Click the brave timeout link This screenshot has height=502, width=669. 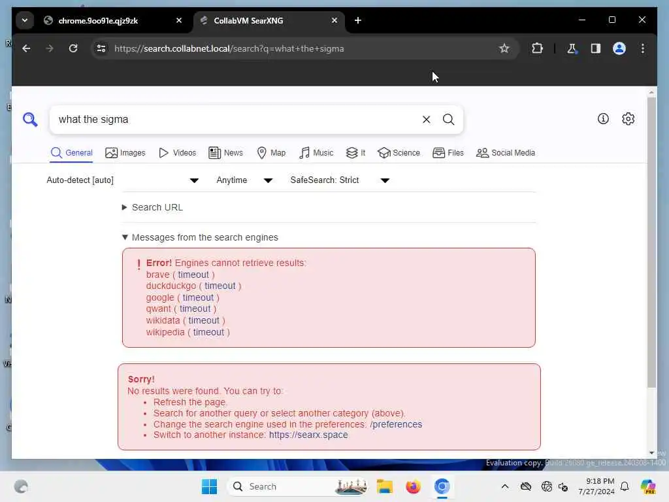tap(193, 275)
